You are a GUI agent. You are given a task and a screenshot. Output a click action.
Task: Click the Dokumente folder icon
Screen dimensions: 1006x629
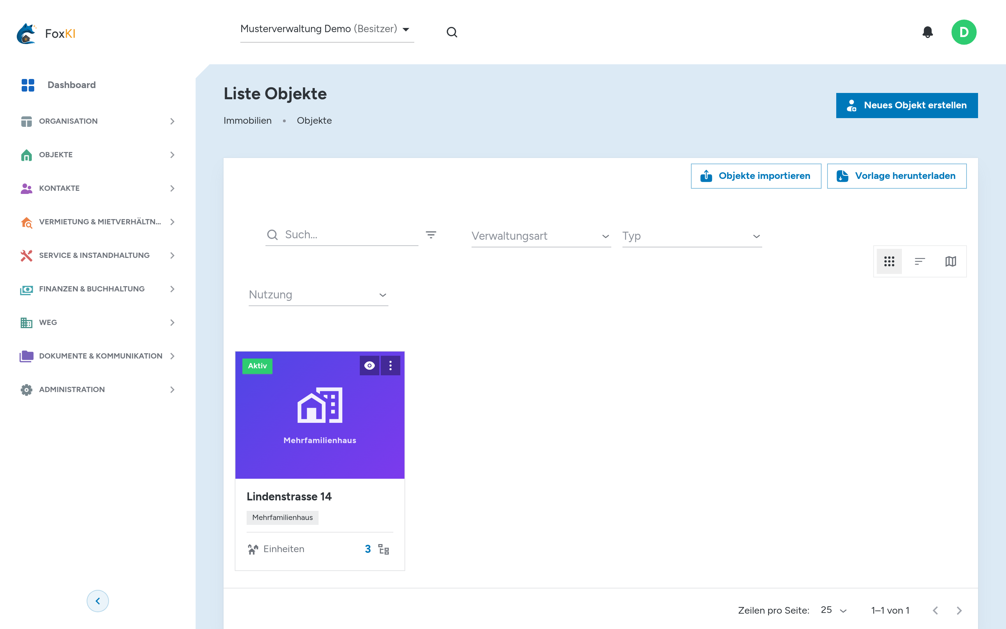[26, 356]
